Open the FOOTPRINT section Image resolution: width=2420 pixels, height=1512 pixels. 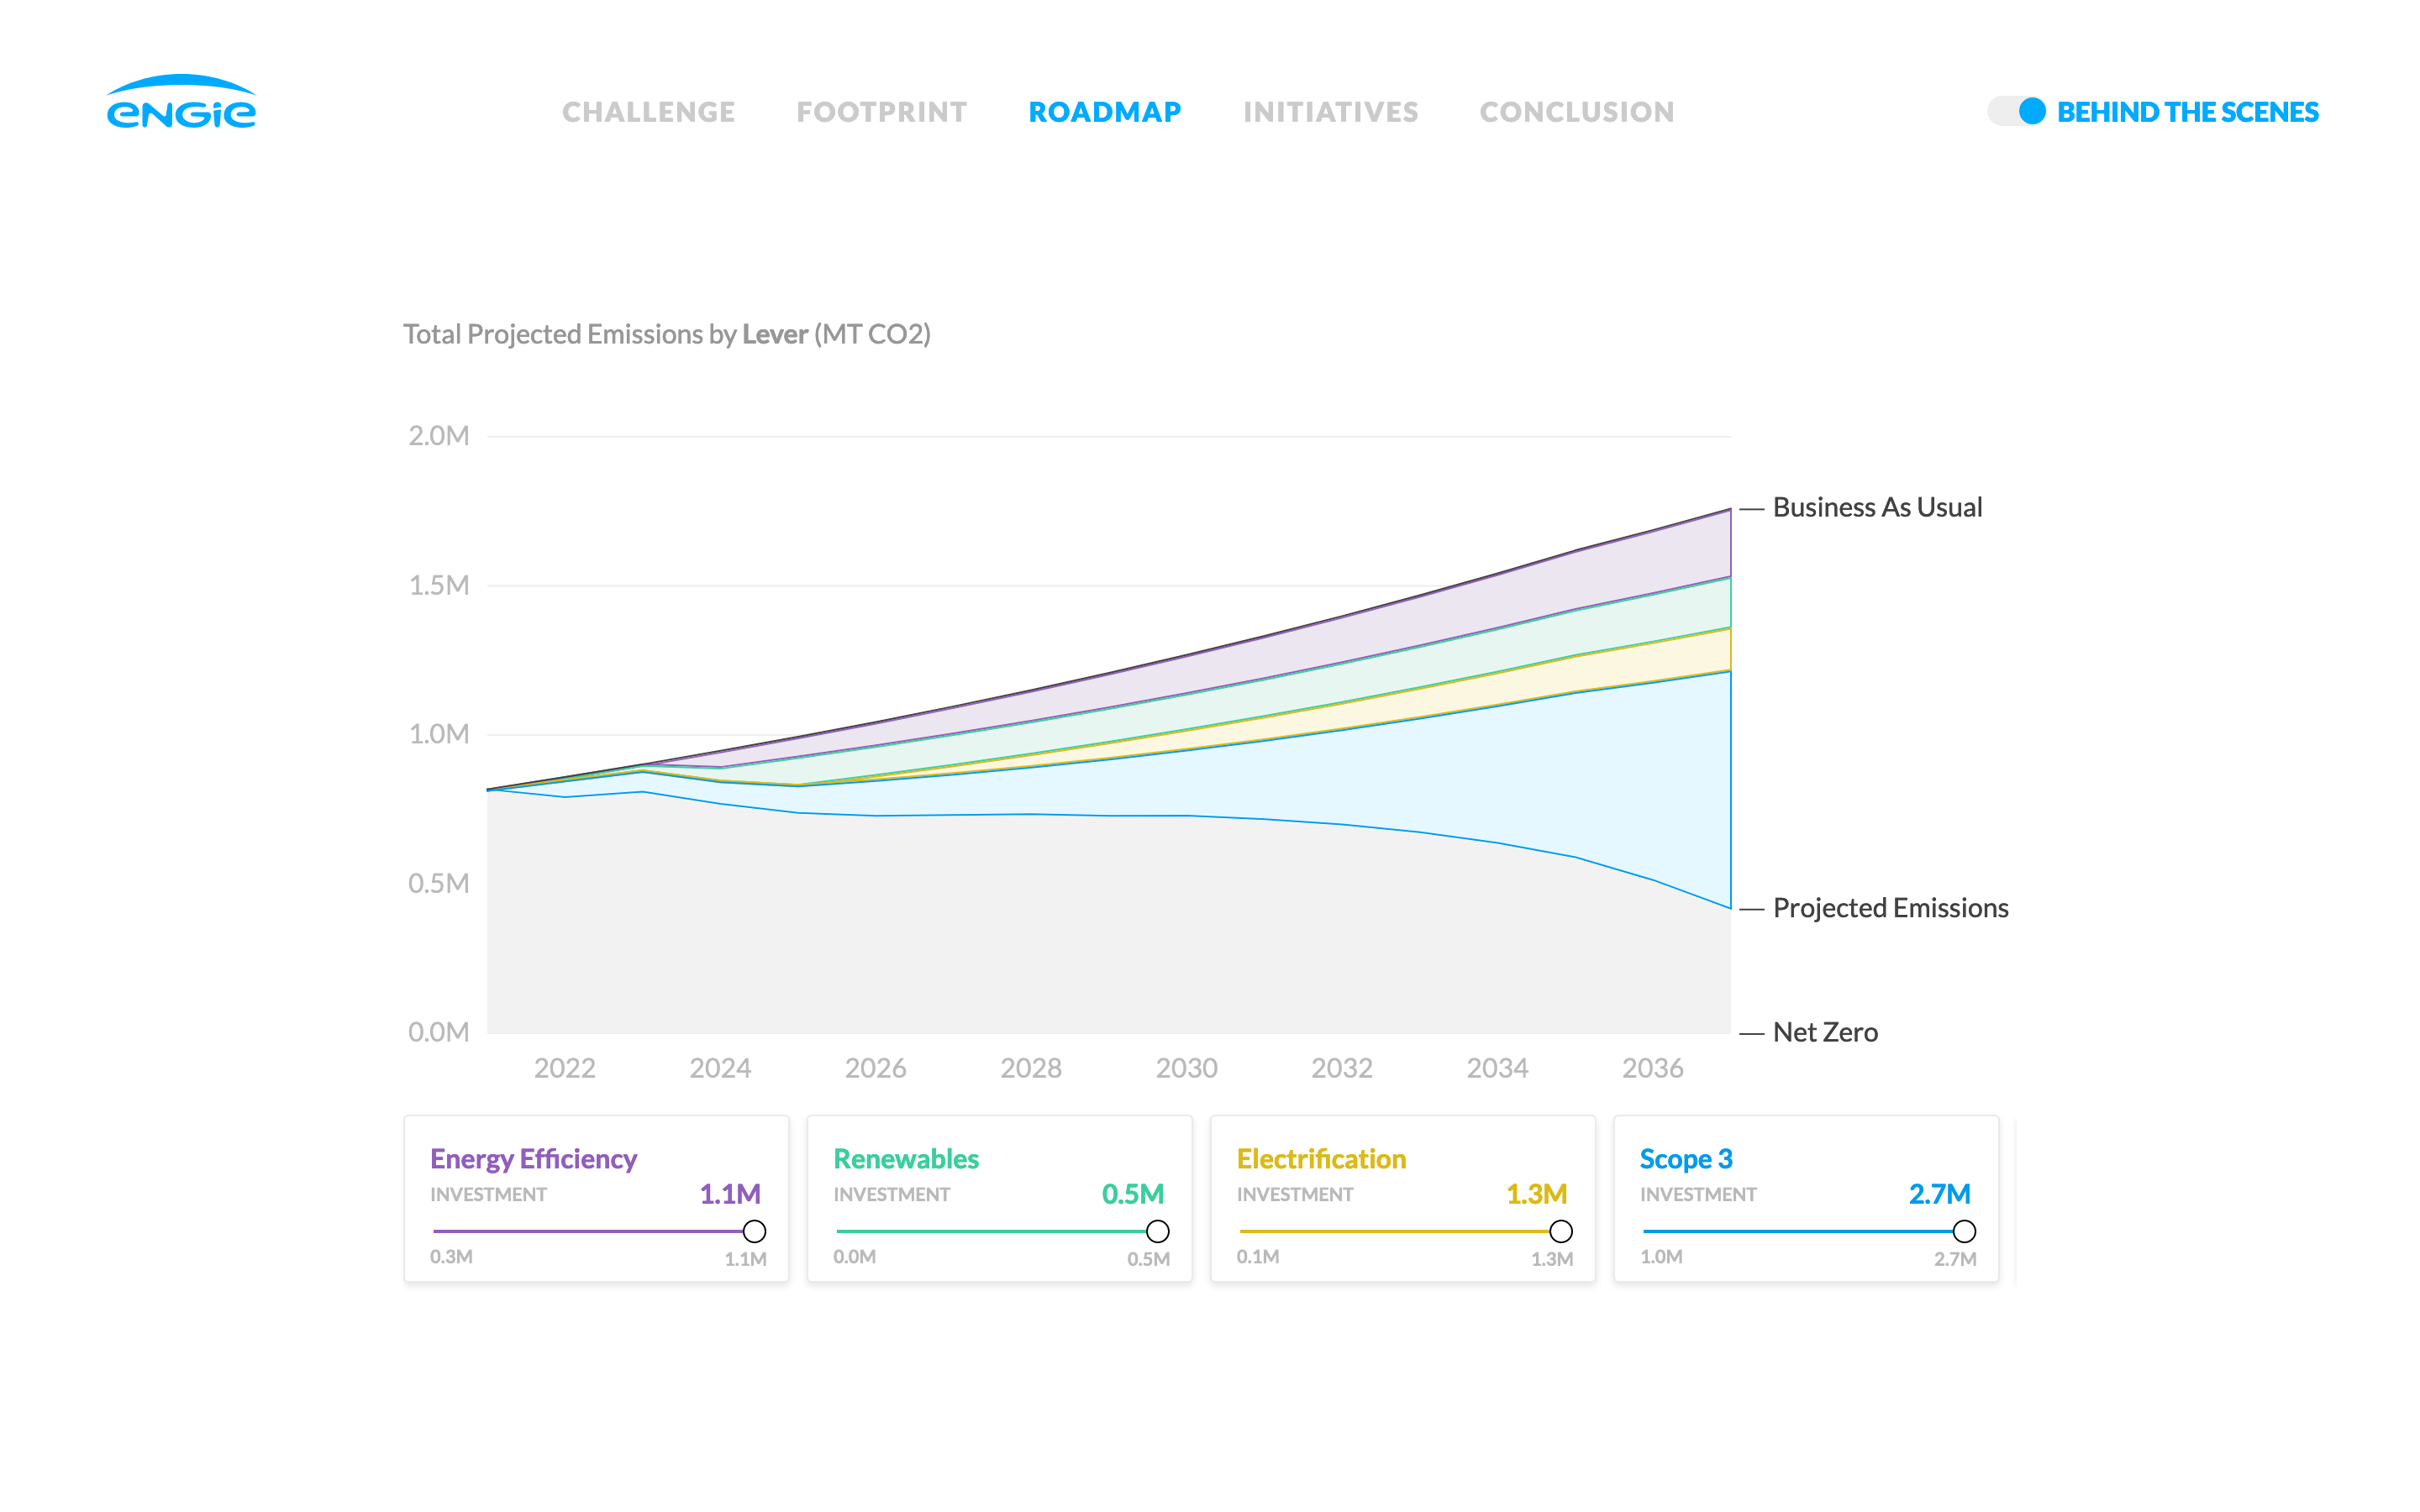(882, 111)
